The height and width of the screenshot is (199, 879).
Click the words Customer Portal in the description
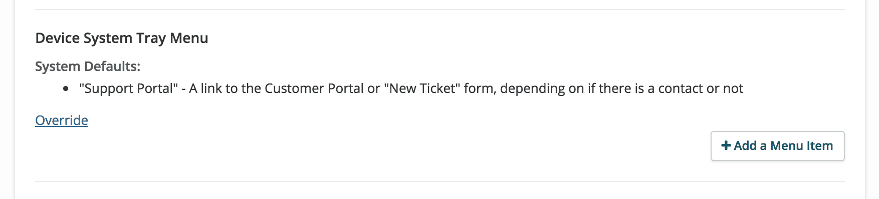(314, 88)
